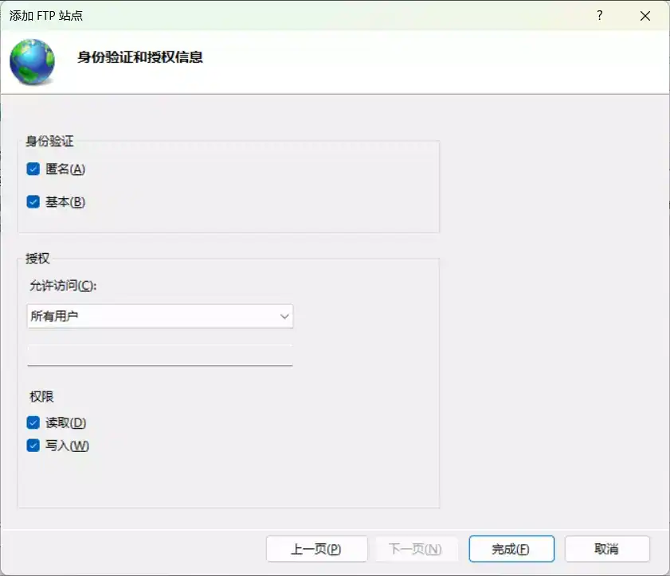The height and width of the screenshot is (576, 670).
Task: Click the 取消 button
Action: pos(607,549)
